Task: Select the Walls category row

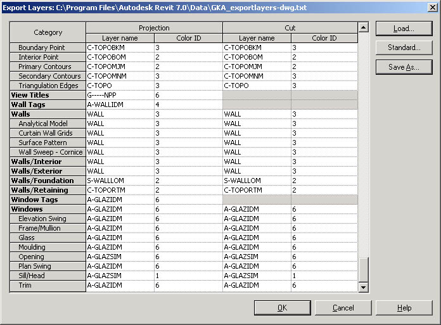Action: (48, 114)
